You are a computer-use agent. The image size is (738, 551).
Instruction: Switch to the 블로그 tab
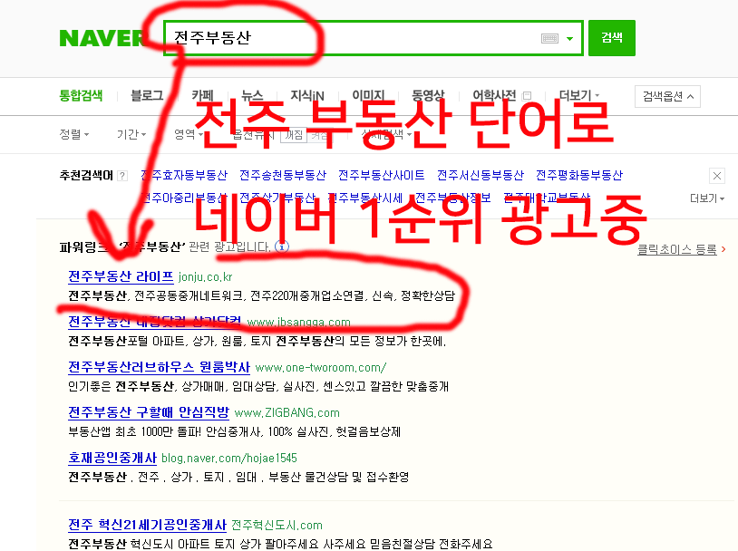click(x=147, y=96)
